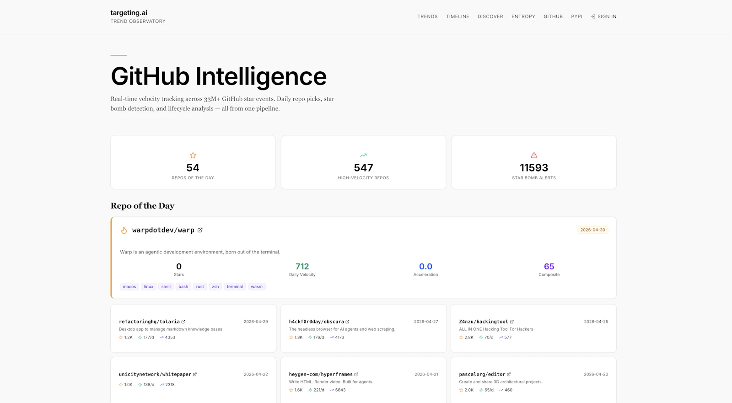Open pascalorg/editor repository
The image size is (732, 403).
[482, 374]
